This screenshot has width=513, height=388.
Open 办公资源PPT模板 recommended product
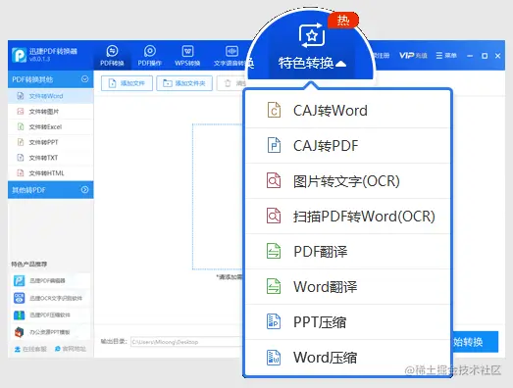point(51,332)
